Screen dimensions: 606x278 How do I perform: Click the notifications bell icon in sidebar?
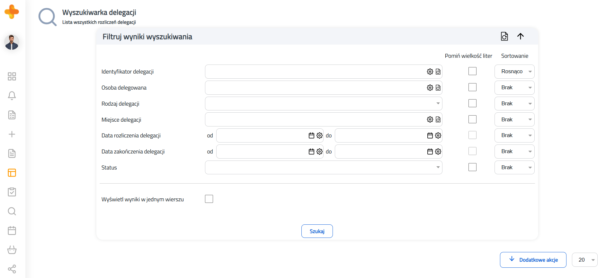pyautogui.click(x=12, y=96)
